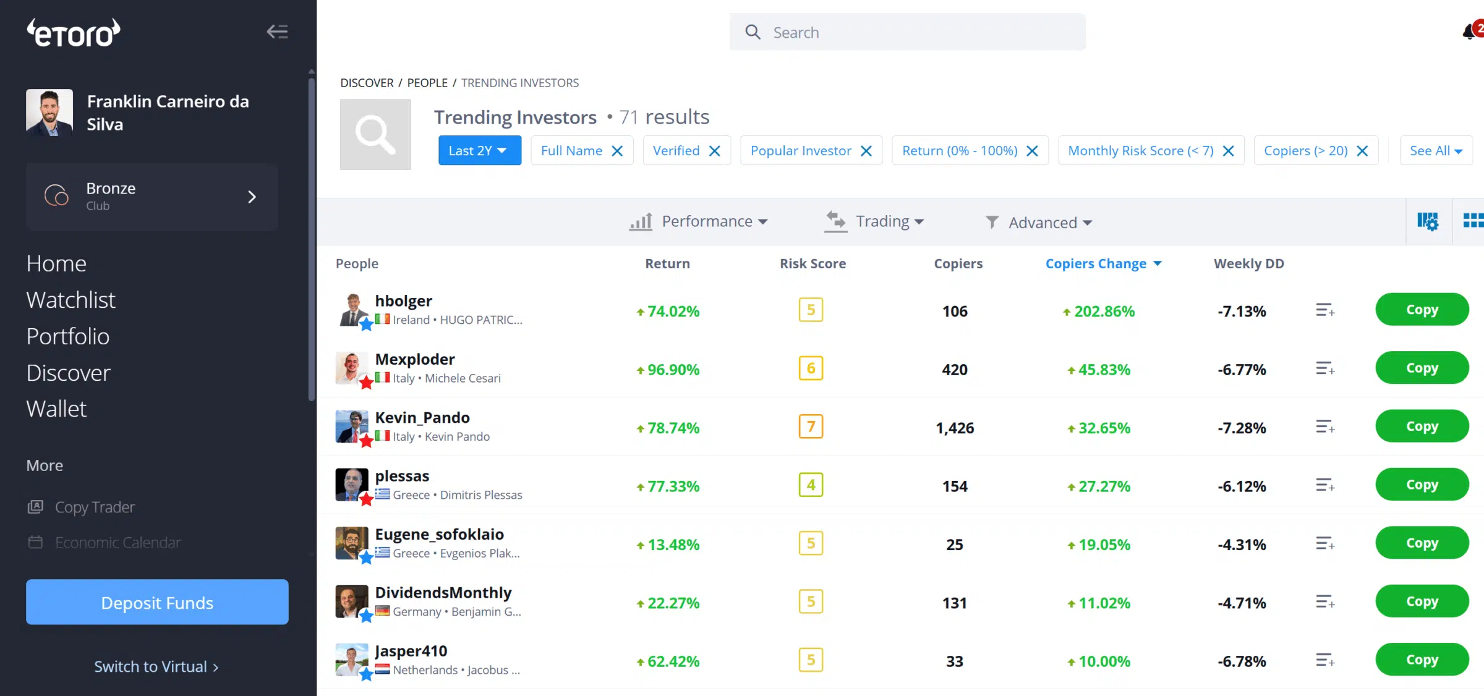Add hbolger to a watchlist
The height and width of the screenshot is (696, 1484).
pyautogui.click(x=1325, y=310)
